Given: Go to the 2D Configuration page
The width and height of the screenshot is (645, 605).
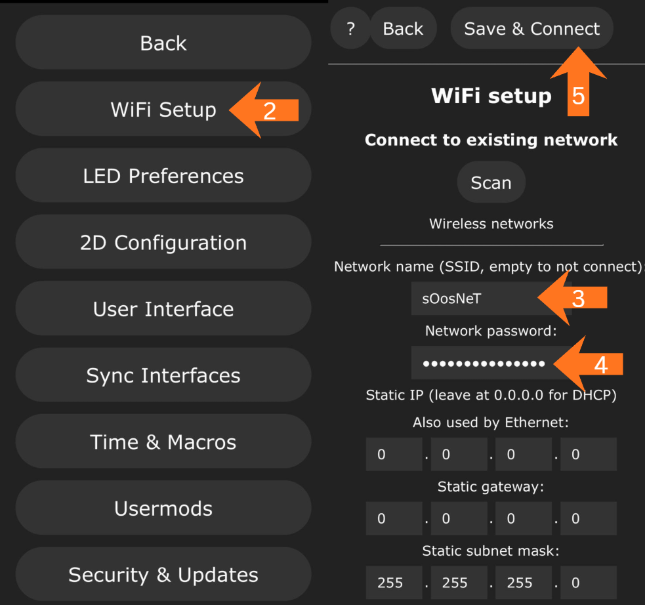Looking at the screenshot, I should [x=163, y=243].
